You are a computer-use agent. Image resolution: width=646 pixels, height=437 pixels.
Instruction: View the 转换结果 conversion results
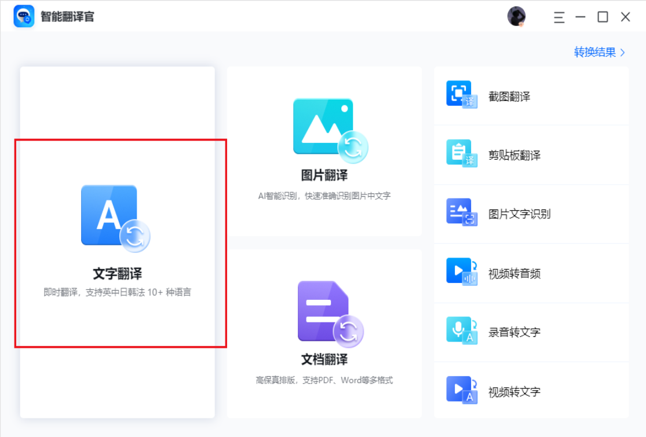tap(592, 52)
